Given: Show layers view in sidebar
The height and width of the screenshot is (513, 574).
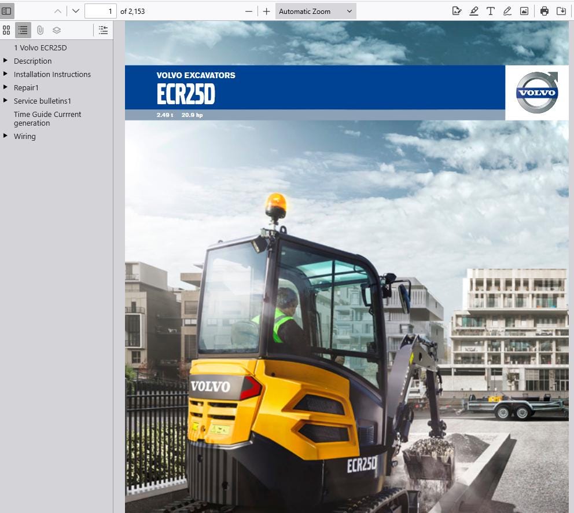Looking at the screenshot, I should [57, 30].
